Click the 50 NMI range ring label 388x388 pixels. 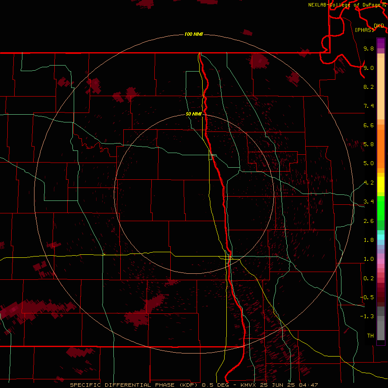pos(194,114)
